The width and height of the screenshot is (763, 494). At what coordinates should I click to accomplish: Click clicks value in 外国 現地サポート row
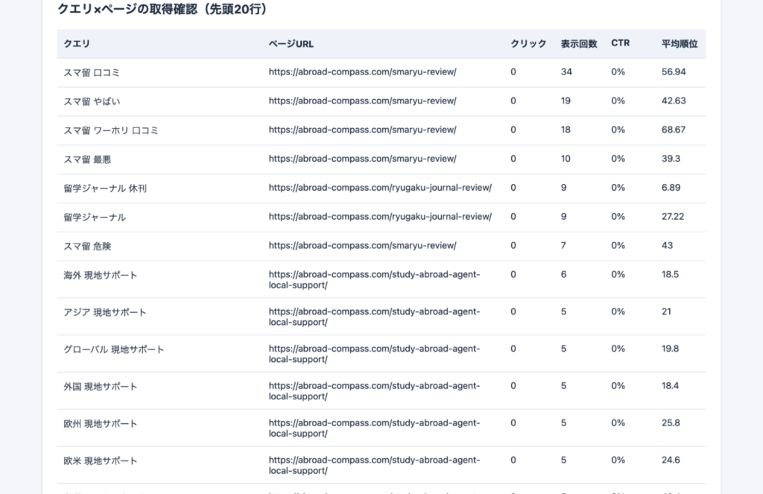click(x=513, y=386)
